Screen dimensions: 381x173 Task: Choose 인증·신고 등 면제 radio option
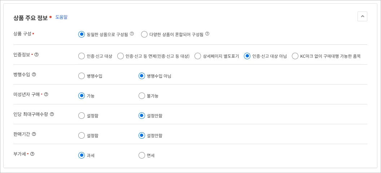pos(121,56)
